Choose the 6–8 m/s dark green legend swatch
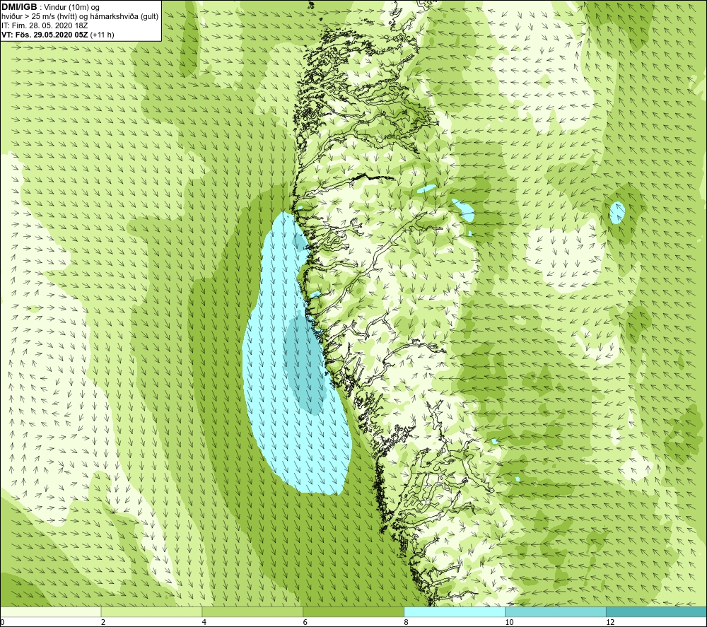This screenshot has width=707, height=627. (353, 611)
